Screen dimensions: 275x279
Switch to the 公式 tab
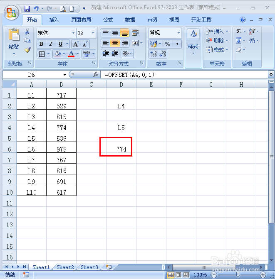pos(108,20)
